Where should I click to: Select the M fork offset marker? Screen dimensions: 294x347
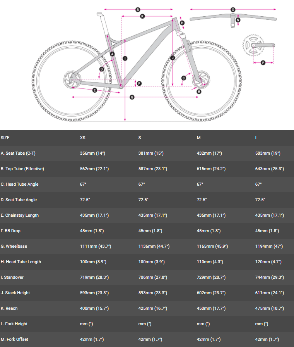(199, 91)
